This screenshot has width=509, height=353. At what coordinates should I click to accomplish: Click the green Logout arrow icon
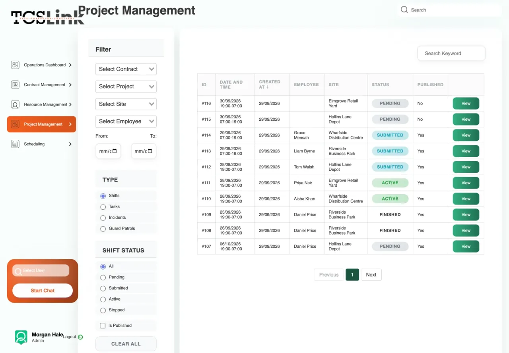pos(80,337)
